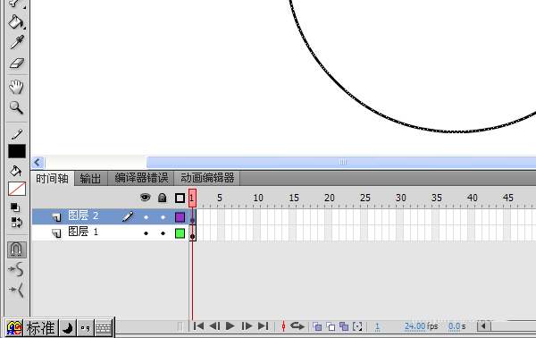The width and height of the screenshot is (536, 338).
Task: Play the timeline animation
Action: point(230,326)
